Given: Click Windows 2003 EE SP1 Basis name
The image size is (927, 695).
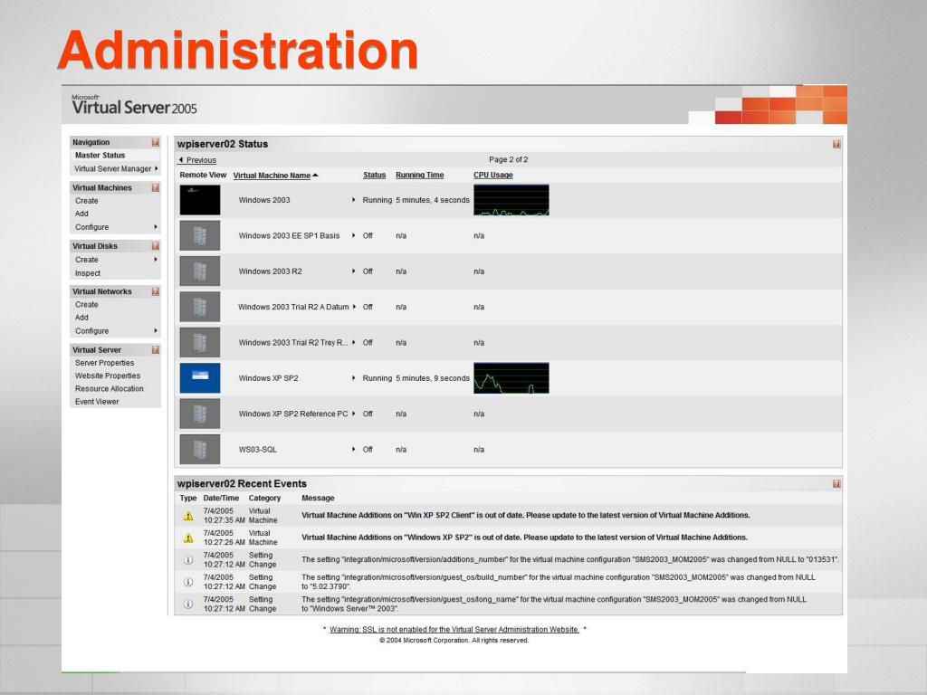Looking at the screenshot, I should (289, 236).
